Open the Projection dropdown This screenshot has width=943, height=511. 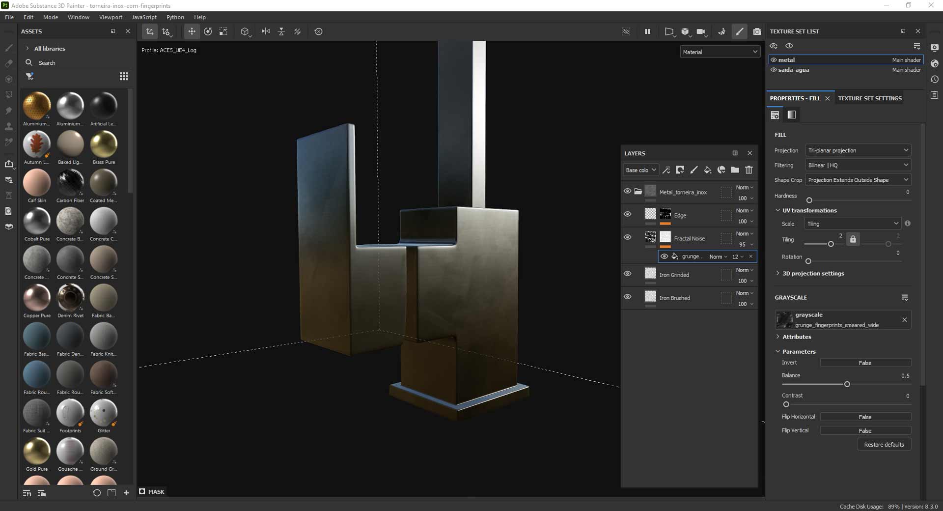coord(858,150)
